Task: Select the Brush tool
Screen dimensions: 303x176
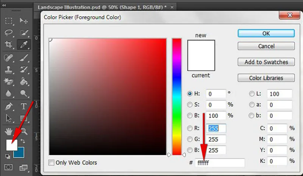Action: point(24,58)
